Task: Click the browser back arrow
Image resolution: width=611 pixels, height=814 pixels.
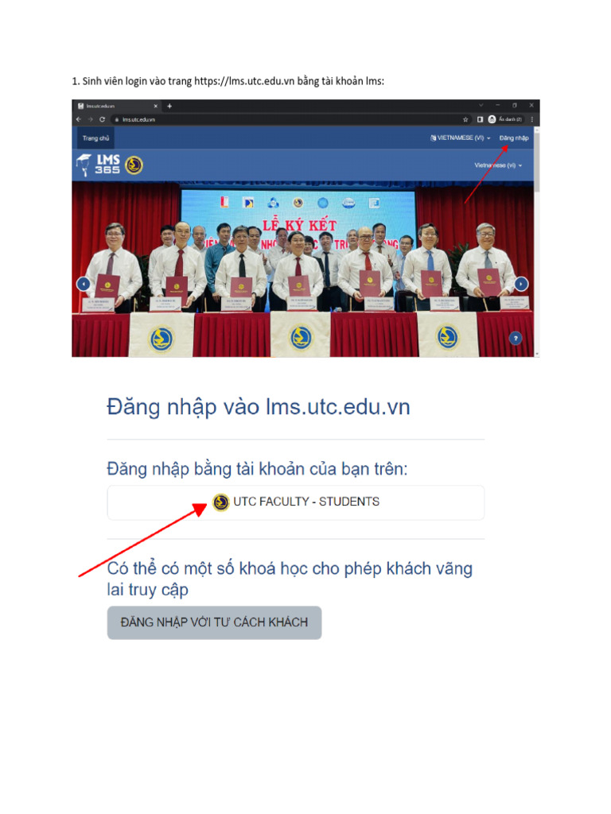Action: pos(79,119)
